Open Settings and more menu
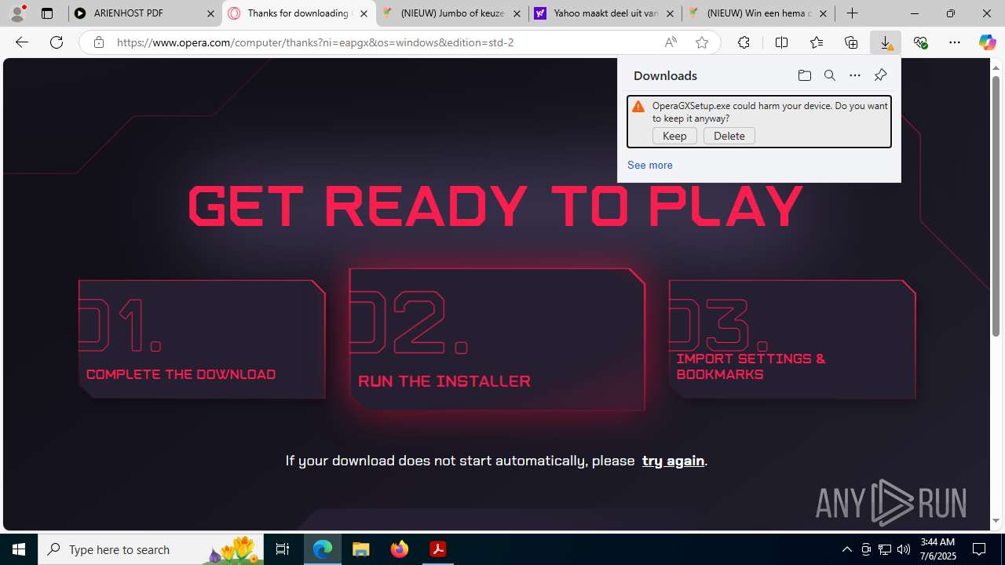Image resolution: width=1005 pixels, height=565 pixels. click(955, 42)
